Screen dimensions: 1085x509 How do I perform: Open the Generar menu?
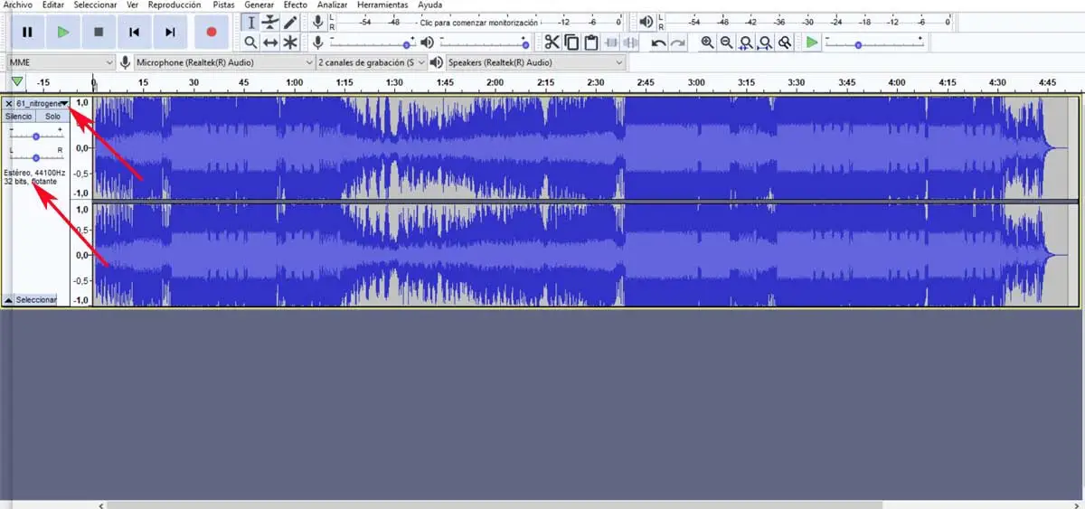(259, 5)
